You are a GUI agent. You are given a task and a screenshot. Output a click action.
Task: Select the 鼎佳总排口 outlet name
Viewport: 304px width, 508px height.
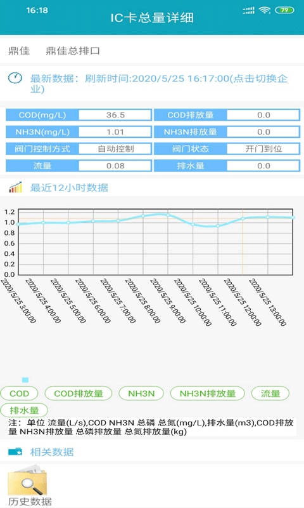tap(73, 51)
